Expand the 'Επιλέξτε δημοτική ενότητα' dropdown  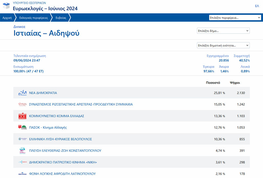point(223,45)
